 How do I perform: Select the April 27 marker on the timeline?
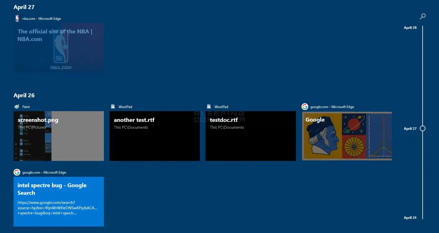pyautogui.click(x=410, y=128)
